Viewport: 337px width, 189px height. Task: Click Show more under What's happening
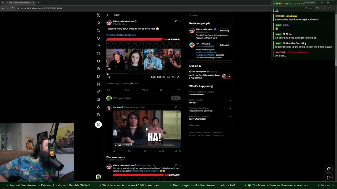(x=194, y=125)
